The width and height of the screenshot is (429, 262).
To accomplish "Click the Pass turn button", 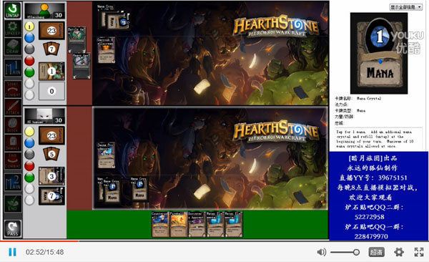I will click(x=13, y=228).
